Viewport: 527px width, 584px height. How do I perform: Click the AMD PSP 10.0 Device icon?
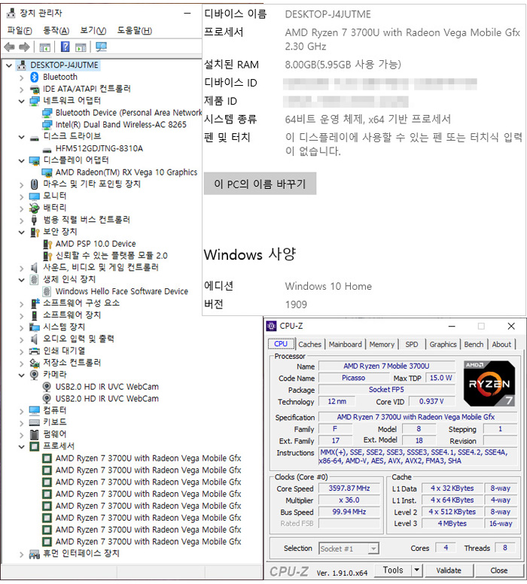pos(47,244)
